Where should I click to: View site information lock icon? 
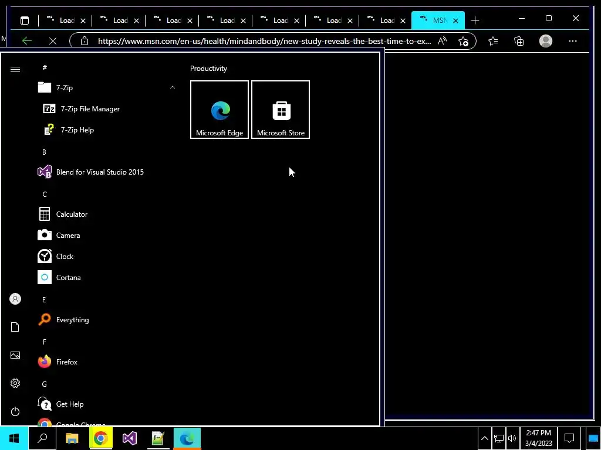pyautogui.click(x=85, y=41)
